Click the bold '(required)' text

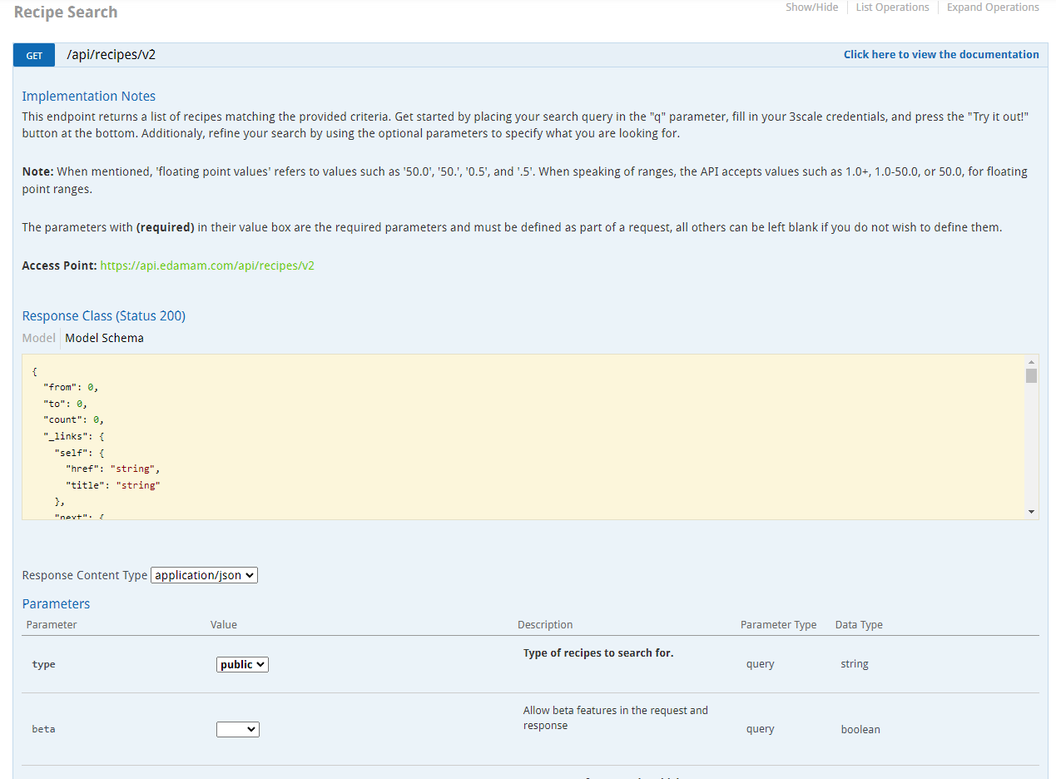[x=166, y=227]
